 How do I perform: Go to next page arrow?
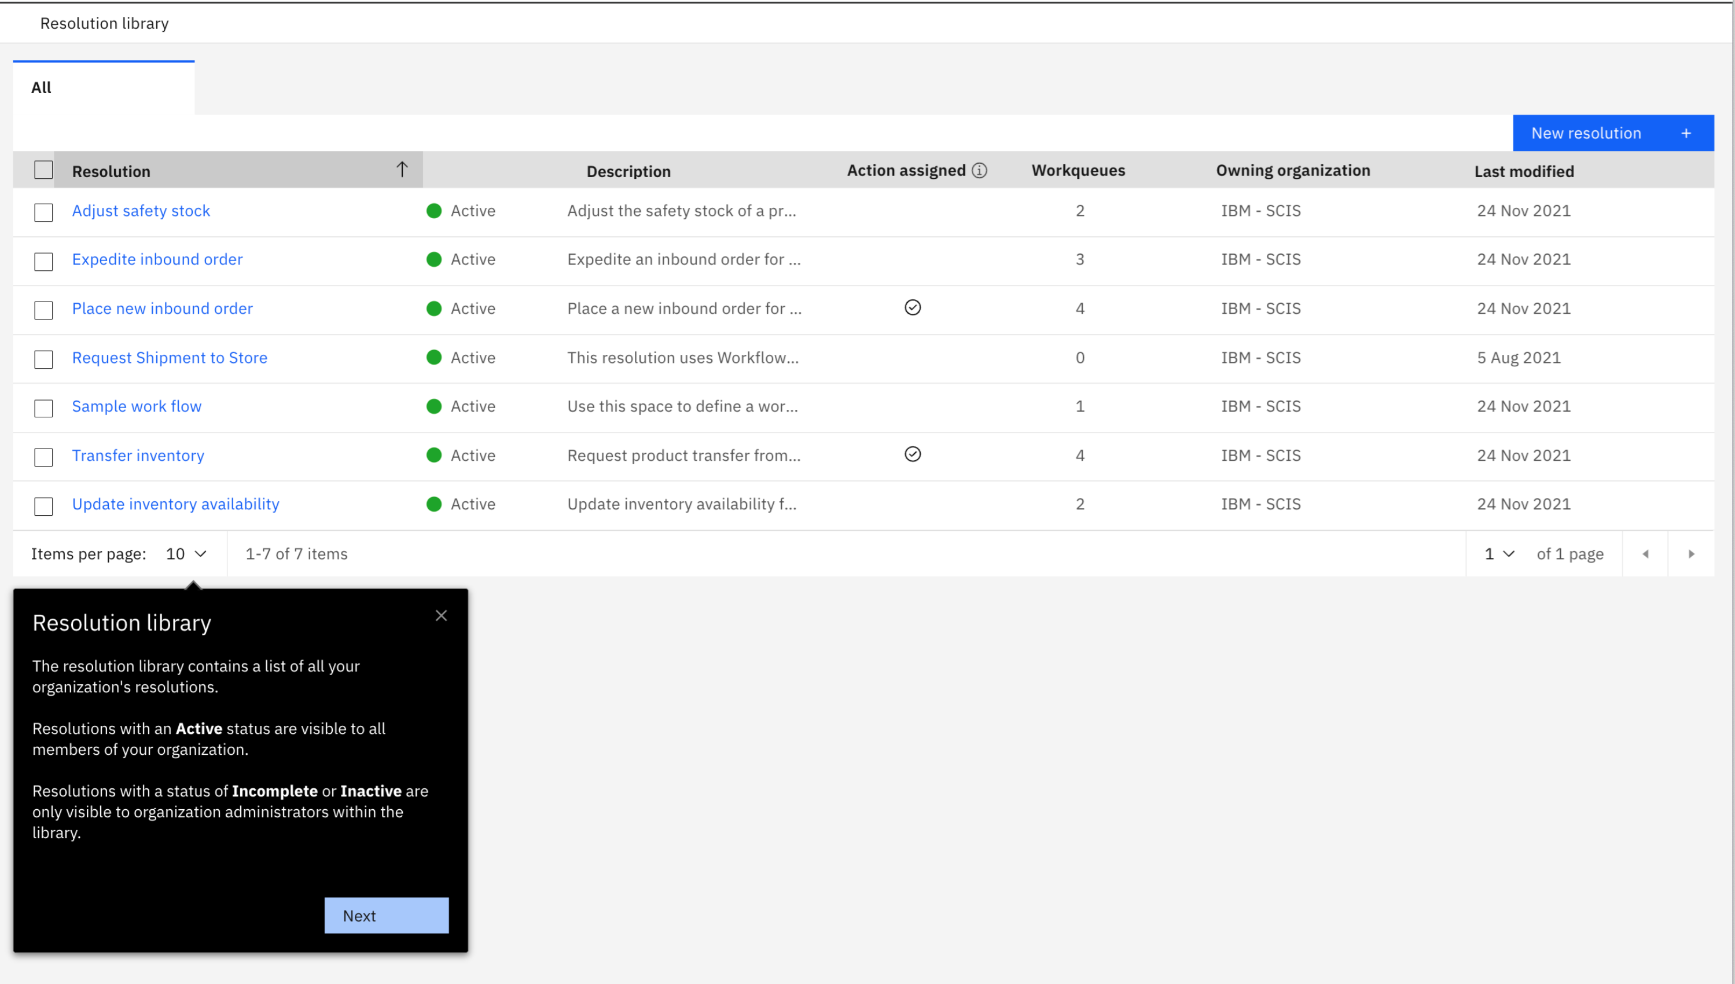click(x=1691, y=554)
